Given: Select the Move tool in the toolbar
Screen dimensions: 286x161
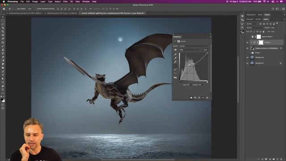Looking at the screenshot, I should click(x=3, y=17).
